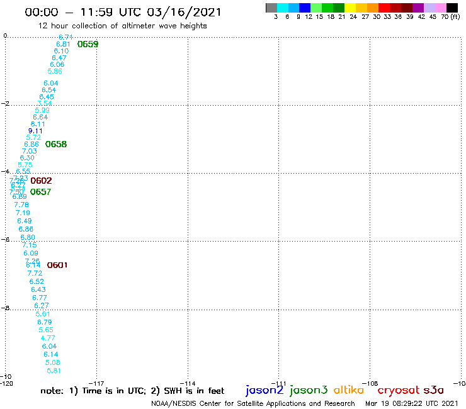Screen dimensions: 466x409
Task: Select the pink legend swatch
Action: pyautogui.click(x=441, y=8)
